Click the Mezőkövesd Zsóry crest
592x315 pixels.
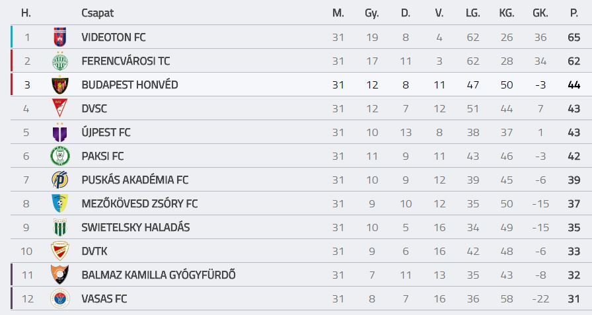[60, 203]
